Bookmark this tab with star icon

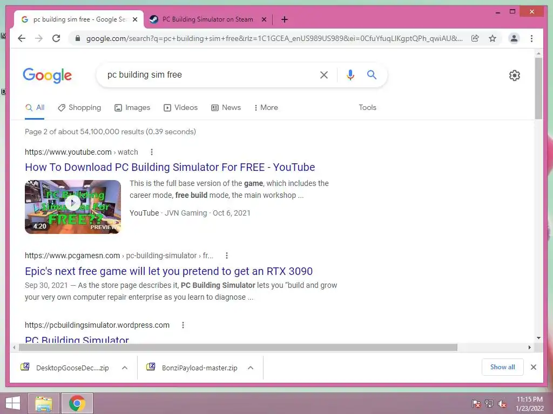pos(493,38)
